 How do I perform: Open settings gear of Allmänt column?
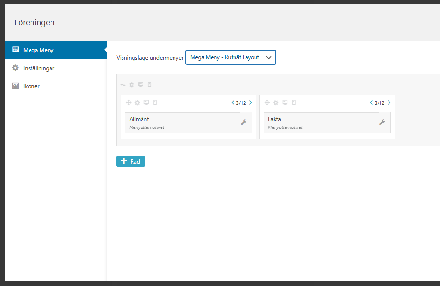(x=137, y=102)
